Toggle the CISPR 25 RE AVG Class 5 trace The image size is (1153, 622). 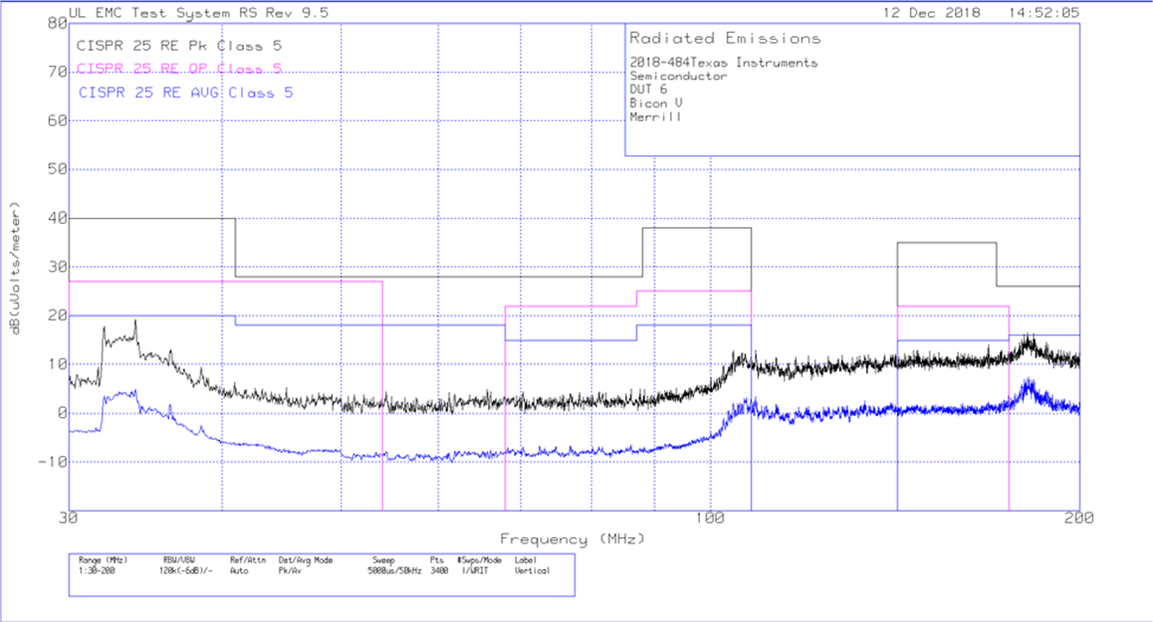181,92
